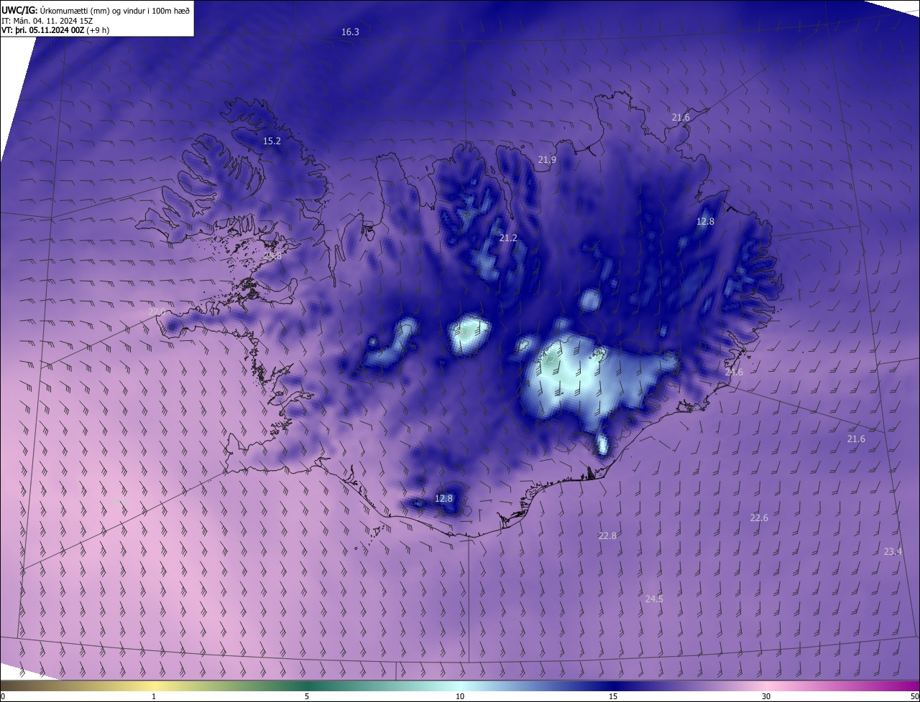Screen dimensions: 920x702
Task: Click the '1' tick on the color scale
Action: point(155,696)
